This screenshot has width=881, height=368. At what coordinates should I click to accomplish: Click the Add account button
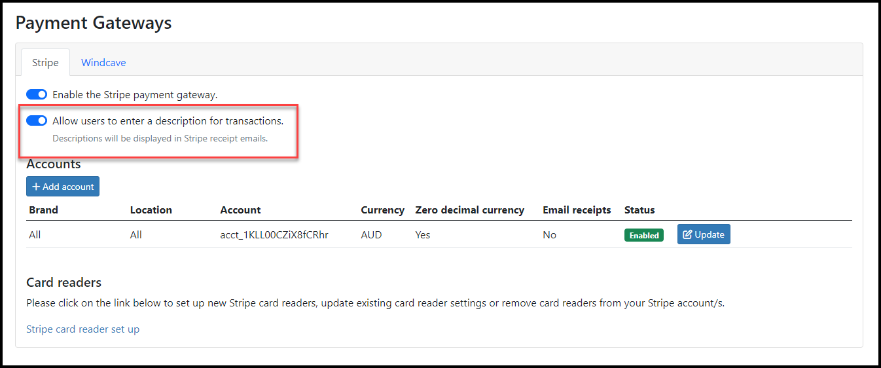point(63,187)
